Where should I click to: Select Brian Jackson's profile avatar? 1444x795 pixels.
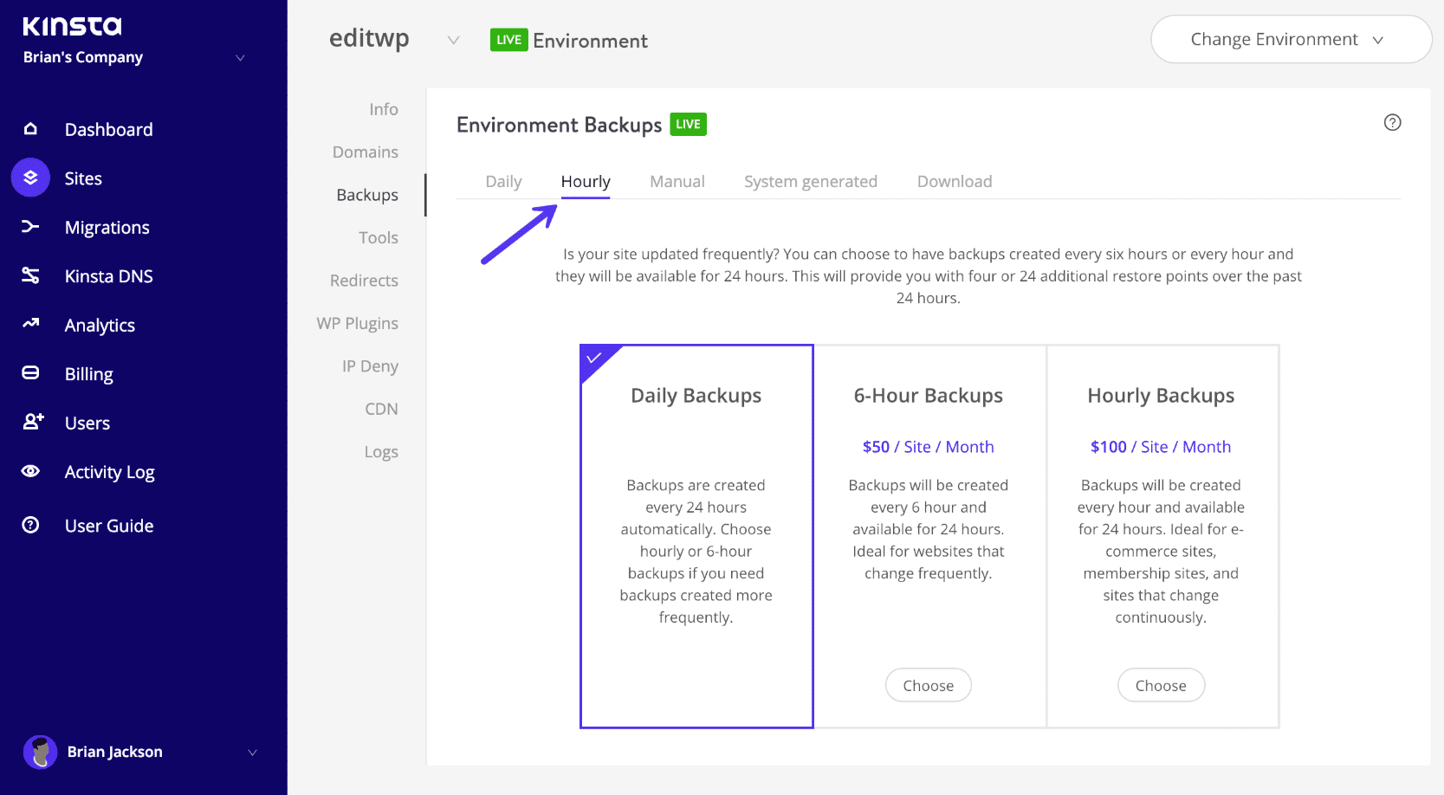tap(41, 752)
